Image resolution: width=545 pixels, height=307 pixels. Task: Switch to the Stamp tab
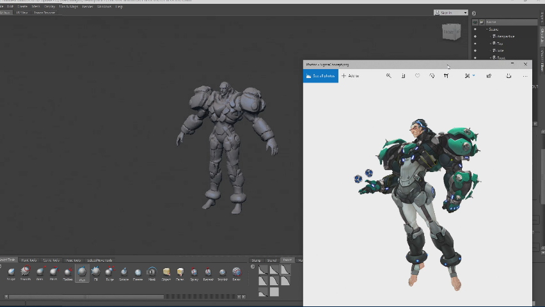pos(257,260)
